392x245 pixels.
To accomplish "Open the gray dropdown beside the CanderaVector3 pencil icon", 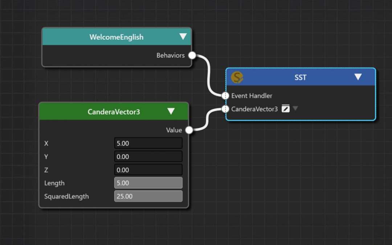I will click(x=295, y=109).
